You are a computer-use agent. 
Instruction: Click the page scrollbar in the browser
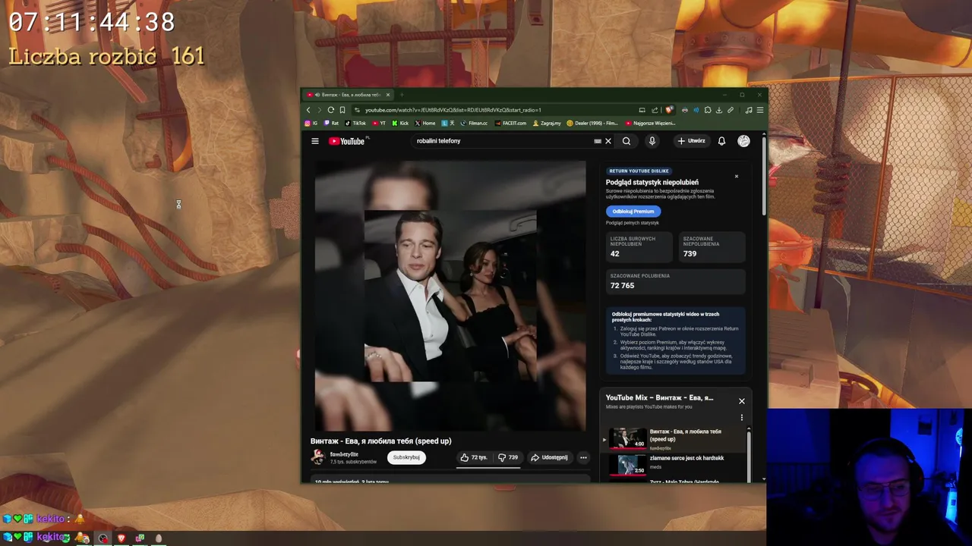pos(764,174)
